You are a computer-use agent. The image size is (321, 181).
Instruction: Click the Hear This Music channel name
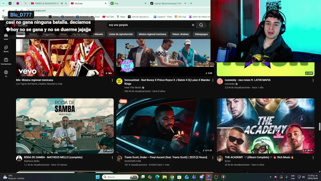133,87
